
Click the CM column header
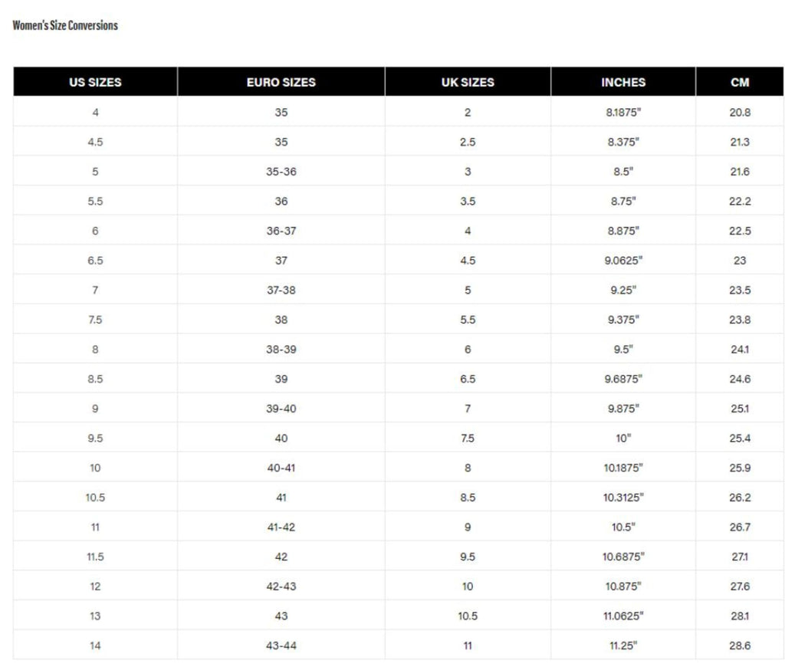(740, 82)
